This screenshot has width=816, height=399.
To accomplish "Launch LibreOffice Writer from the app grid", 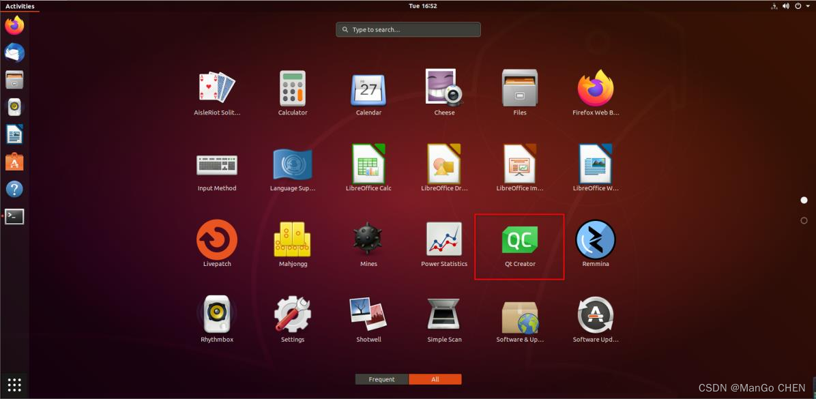I will coord(596,163).
